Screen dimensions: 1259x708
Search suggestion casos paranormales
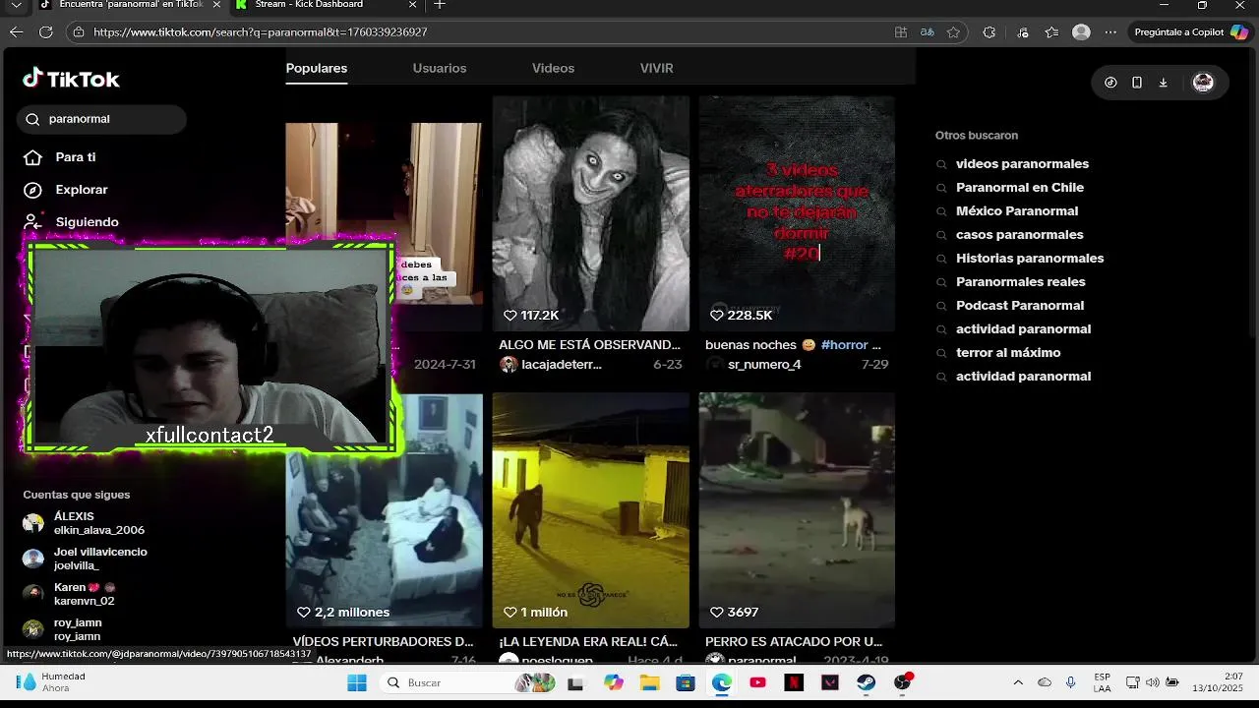click(1019, 235)
